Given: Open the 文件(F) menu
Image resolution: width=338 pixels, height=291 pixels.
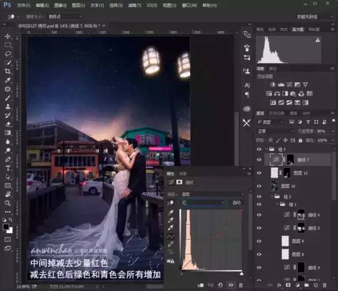Looking at the screenshot, I should click(x=23, y=5).
